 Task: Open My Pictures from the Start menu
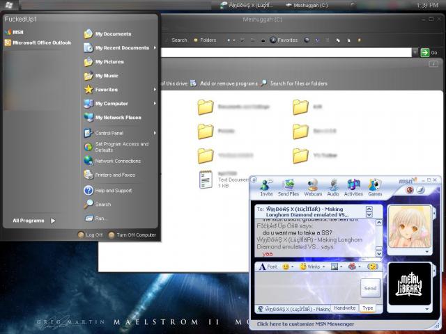(x=104, y=62)
